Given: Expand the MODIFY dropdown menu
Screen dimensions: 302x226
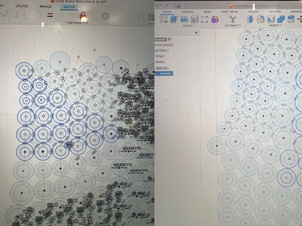Looking at the screenshot, I should [275, 26].
